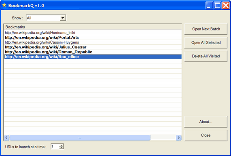Click the Show combo box showing All
This screenshot has width=231, height=156.
46,18
